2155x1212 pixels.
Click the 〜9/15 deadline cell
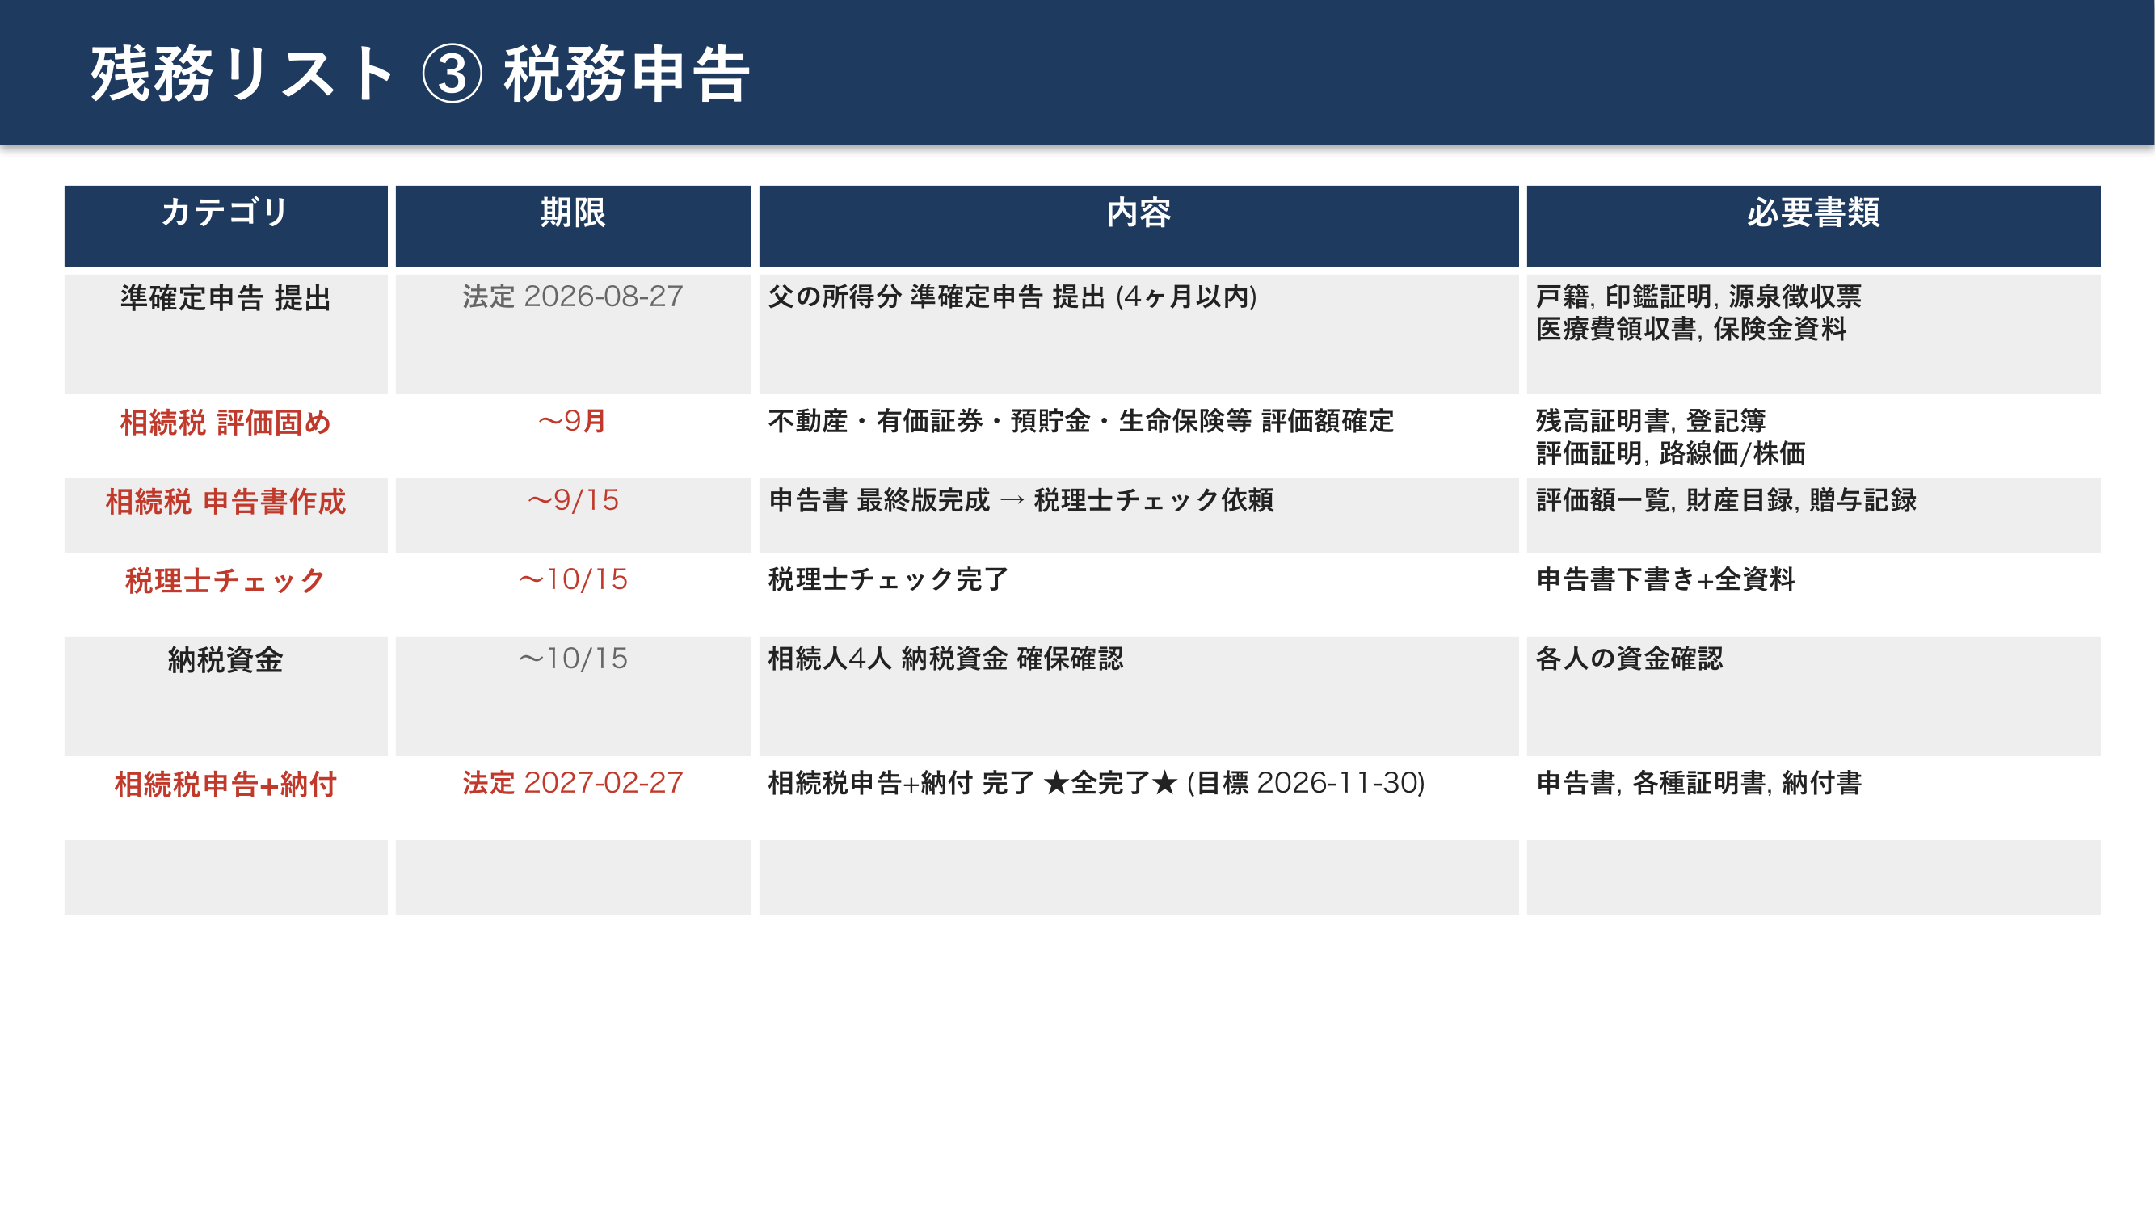coord(573,500)
